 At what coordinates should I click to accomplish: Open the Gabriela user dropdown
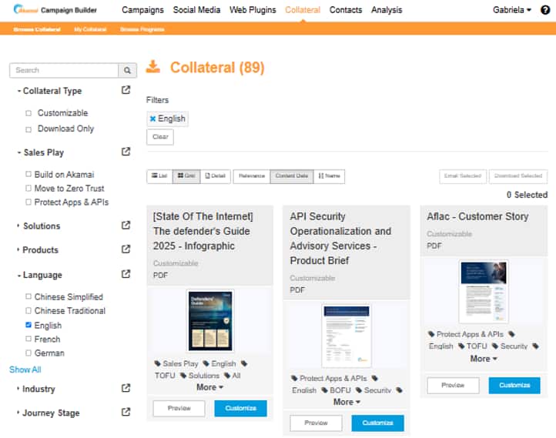(x=512, y=10)
